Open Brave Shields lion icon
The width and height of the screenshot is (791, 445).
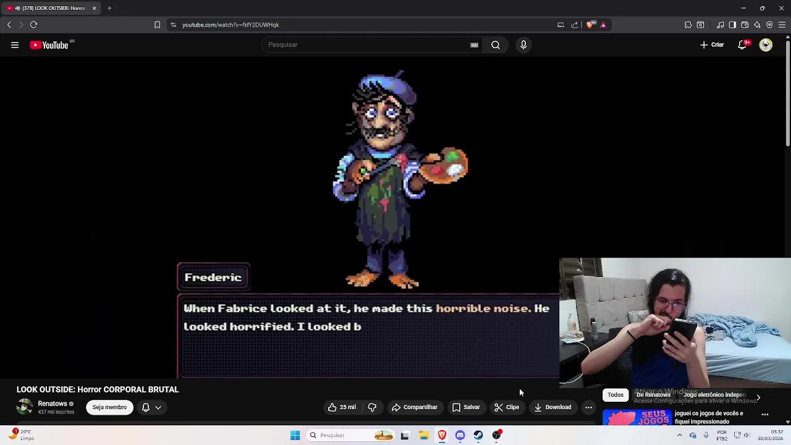(x=590, y=25)
